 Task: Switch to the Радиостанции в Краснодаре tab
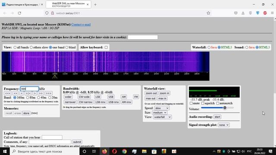(x=22, y=5)
